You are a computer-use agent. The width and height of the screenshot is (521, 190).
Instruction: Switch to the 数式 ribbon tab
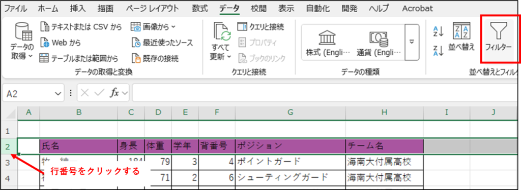coord(200,9)
